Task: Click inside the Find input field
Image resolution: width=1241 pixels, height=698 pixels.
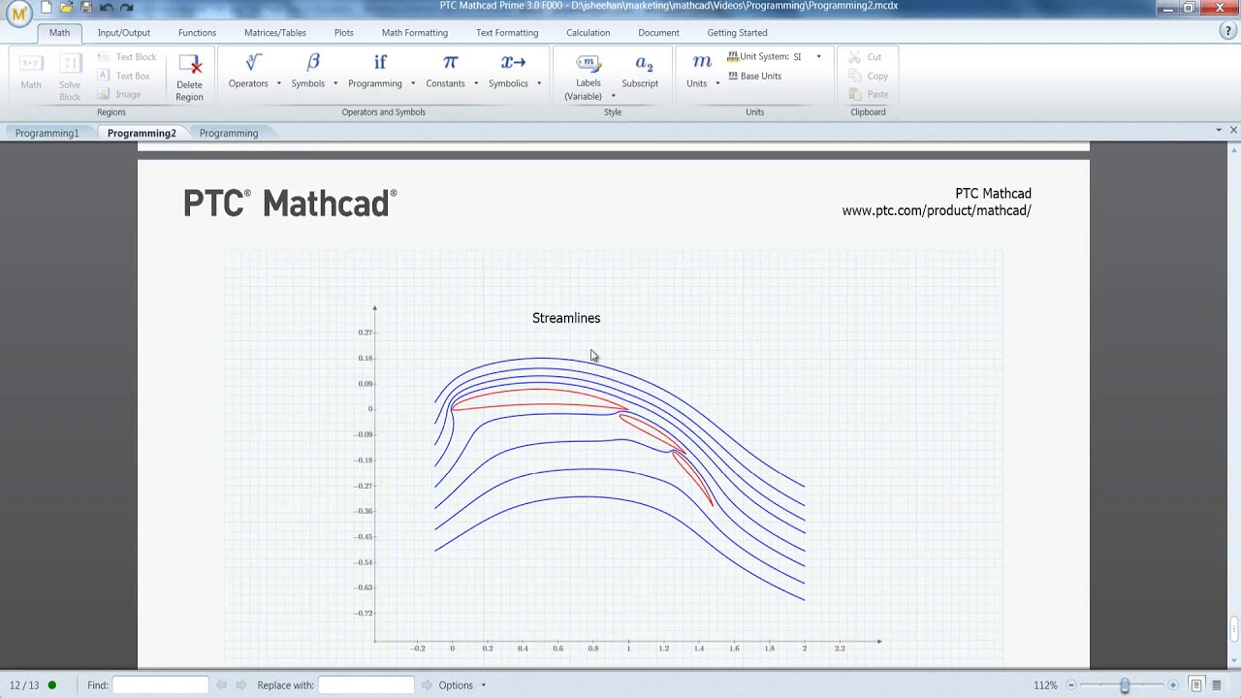Action: coord(160,685)
